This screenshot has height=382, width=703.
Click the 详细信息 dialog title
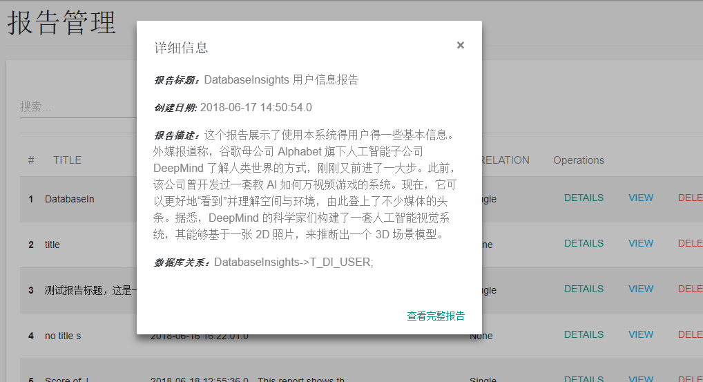pyautogui.click(x=181, y=48)
